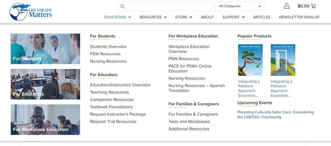Expand the Store menu chevron
Screen dimensions: 331x146
coord(191,17)
